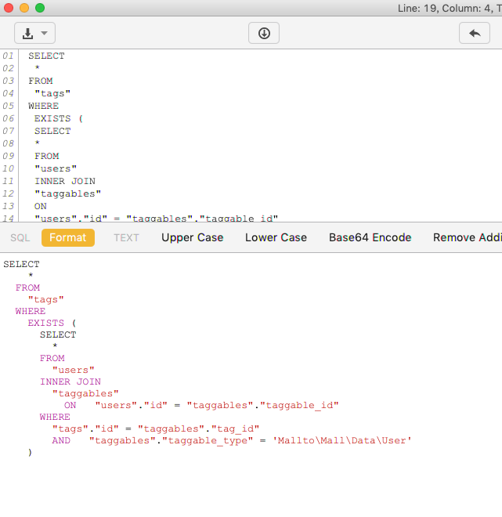The height and width of the screenshot is (517, 502).
Task: Click "tags" on editor line 04
Action: click(x=52, y=94)
